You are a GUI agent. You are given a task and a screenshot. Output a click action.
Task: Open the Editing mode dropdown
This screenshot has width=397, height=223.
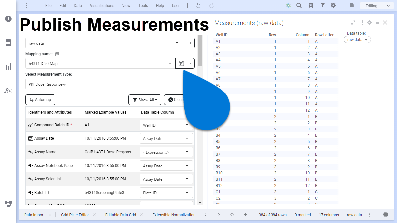(x=377, y=6)
